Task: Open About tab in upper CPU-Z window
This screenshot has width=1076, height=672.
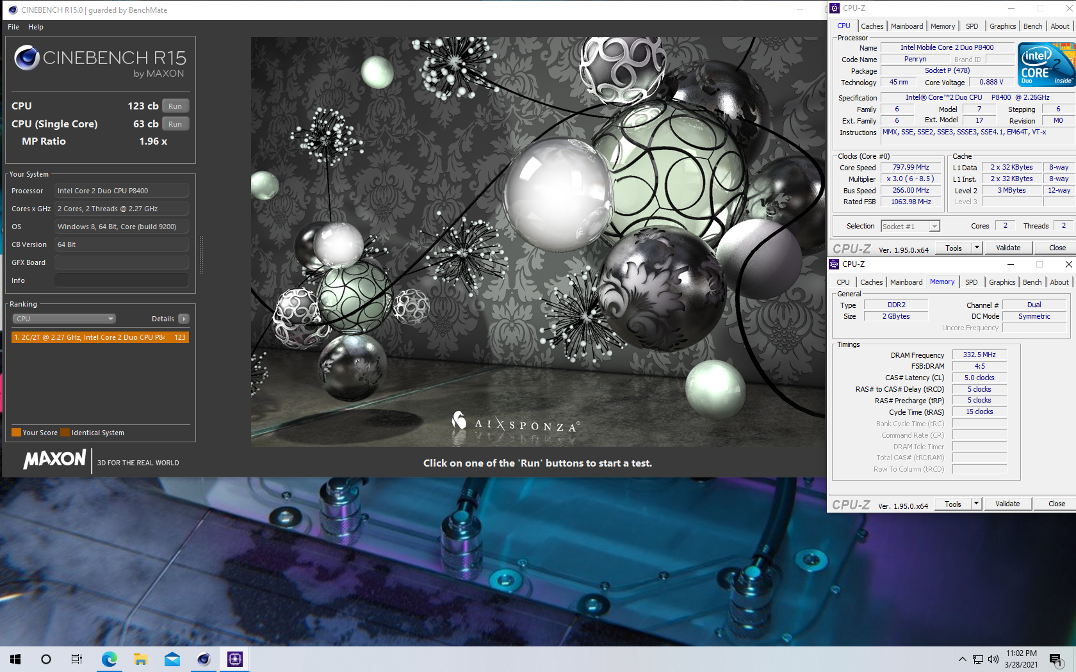Action: point(1060,26)
